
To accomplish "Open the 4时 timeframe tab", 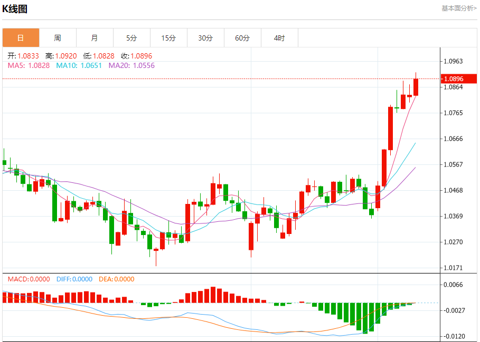I will click(279, 38).
